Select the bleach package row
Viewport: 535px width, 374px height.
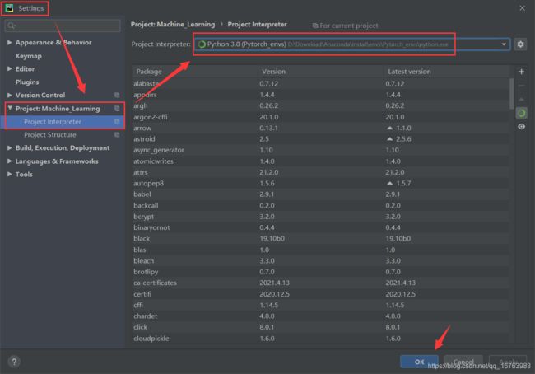pyautogui.click(x=321, y=260)
